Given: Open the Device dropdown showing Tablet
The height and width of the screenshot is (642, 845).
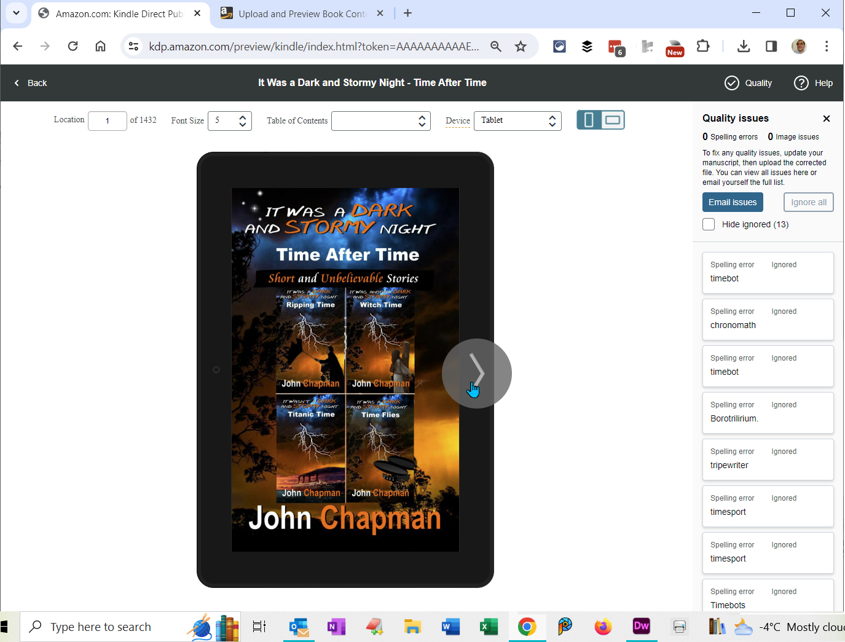Looking at the screenshot, I should click(517, 120).
